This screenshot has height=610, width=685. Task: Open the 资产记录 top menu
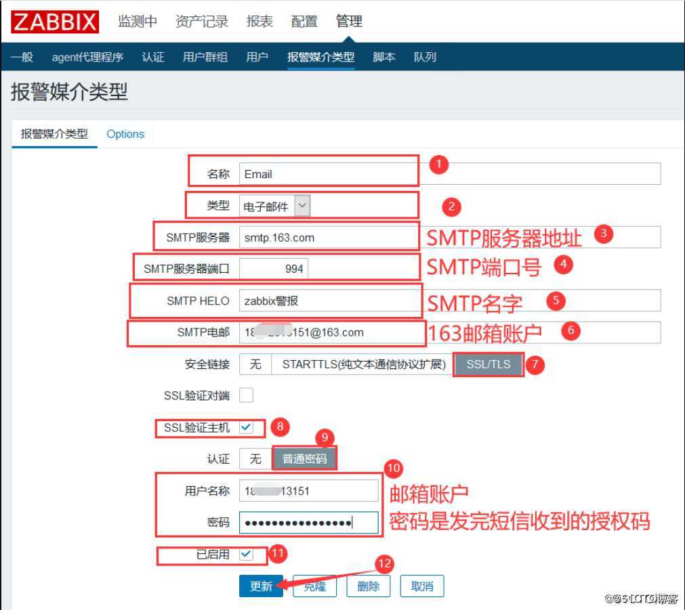coord(201,21)
